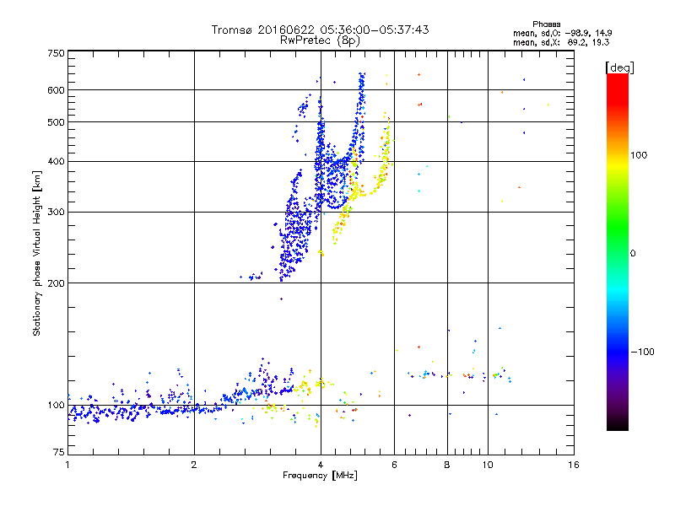675x506 pixels.
Task: Click the 'Stationary phase Virtual Height [km]' label
Action: click(37, 254)
